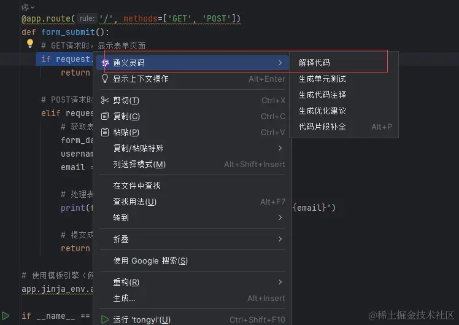Click the gutter run arrow beside if __name__
The image size is (459, 325).
pos(6,316)
